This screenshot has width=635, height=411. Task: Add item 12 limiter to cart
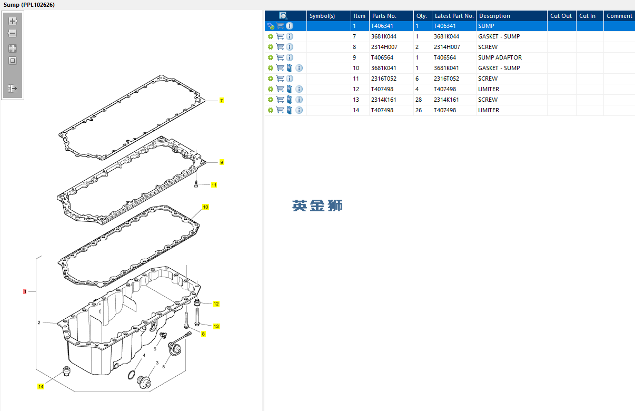pos(280,89)
